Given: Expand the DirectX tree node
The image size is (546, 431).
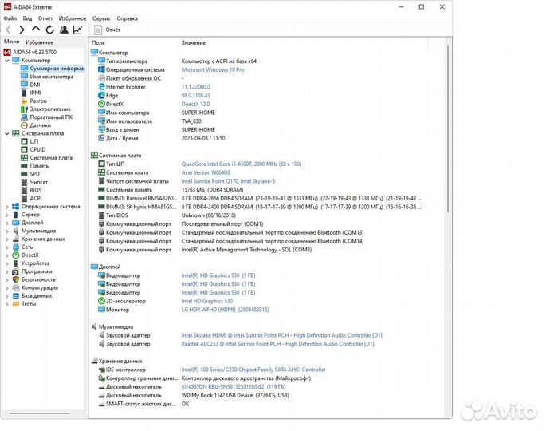Looking at the screenshot, I should pos(7,255).
